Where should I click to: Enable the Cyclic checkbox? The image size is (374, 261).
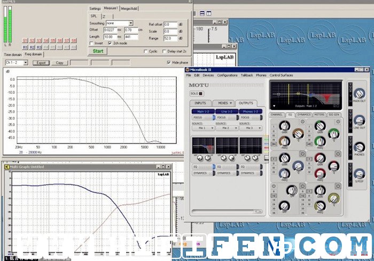(x=146, y=51)
